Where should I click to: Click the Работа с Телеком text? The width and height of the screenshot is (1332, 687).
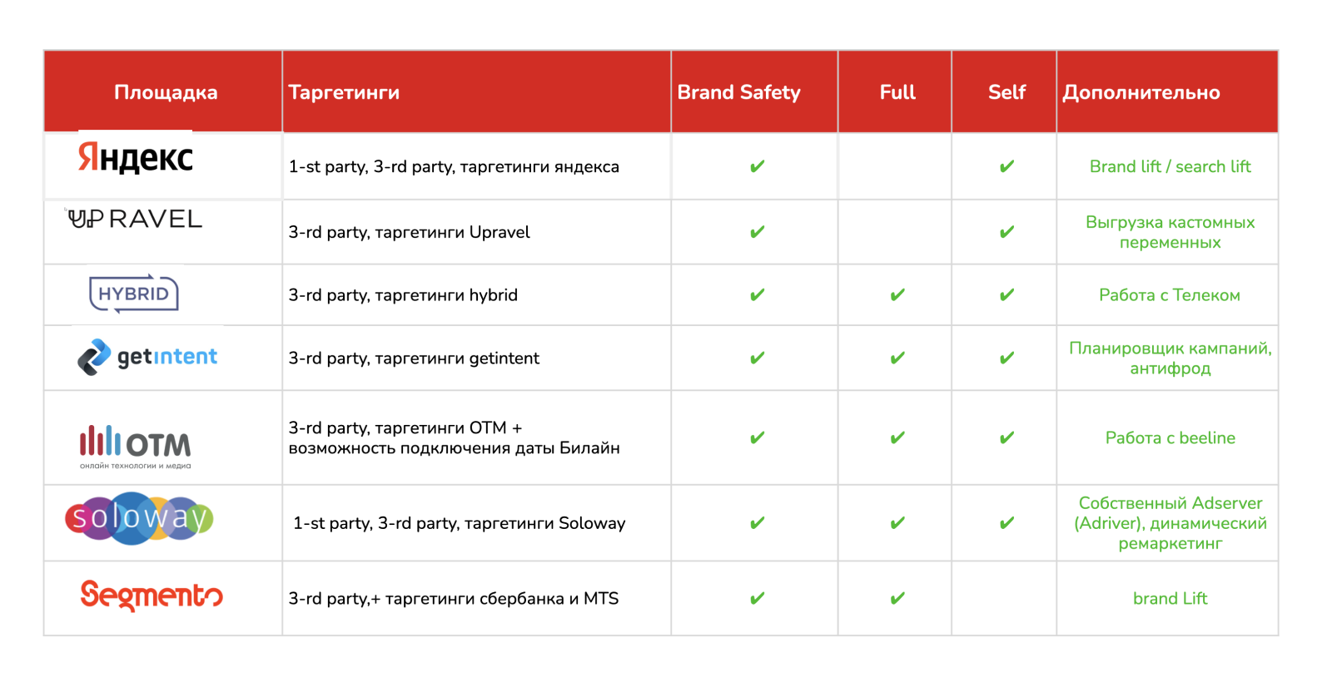1169,295
